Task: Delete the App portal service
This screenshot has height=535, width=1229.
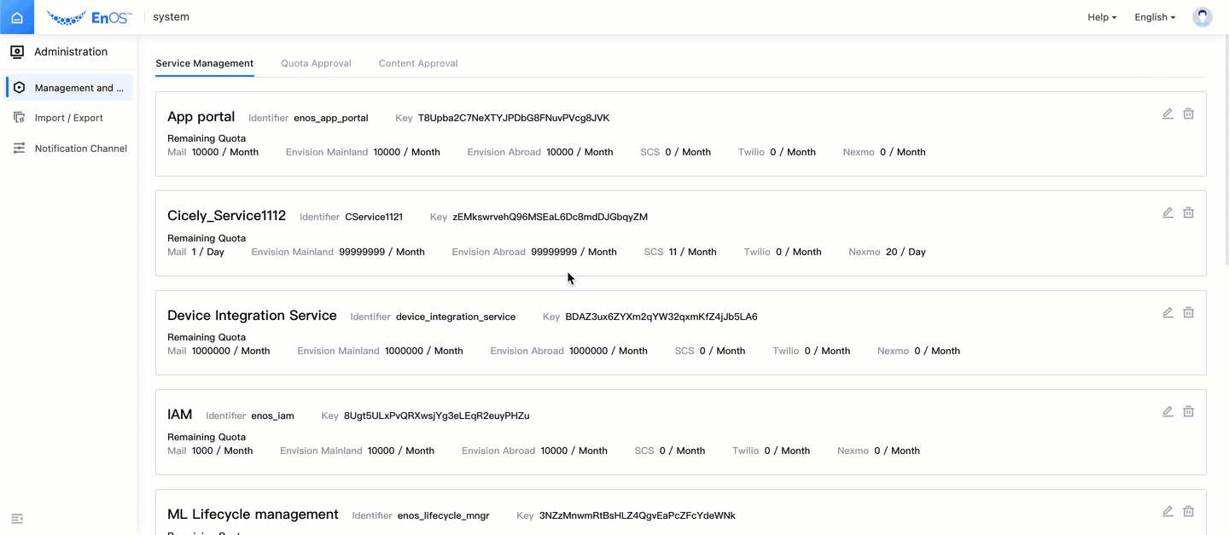Action: click(x=1188, y=113)
